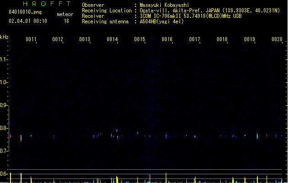The width and height of the screenshot is (288, 183).
Task: Click the 0.7 kHz axis label
Action: [3, 151]
